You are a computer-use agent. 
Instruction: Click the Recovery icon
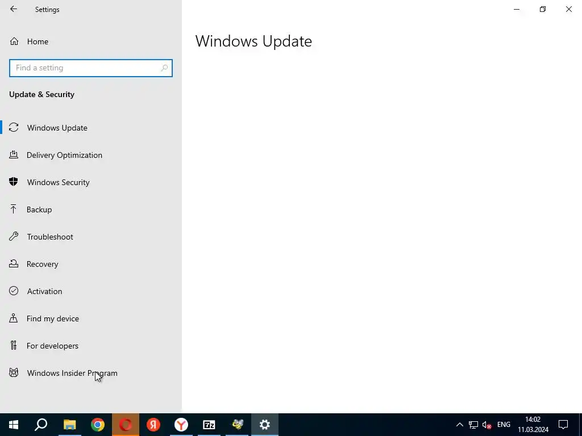click(14, 263)
